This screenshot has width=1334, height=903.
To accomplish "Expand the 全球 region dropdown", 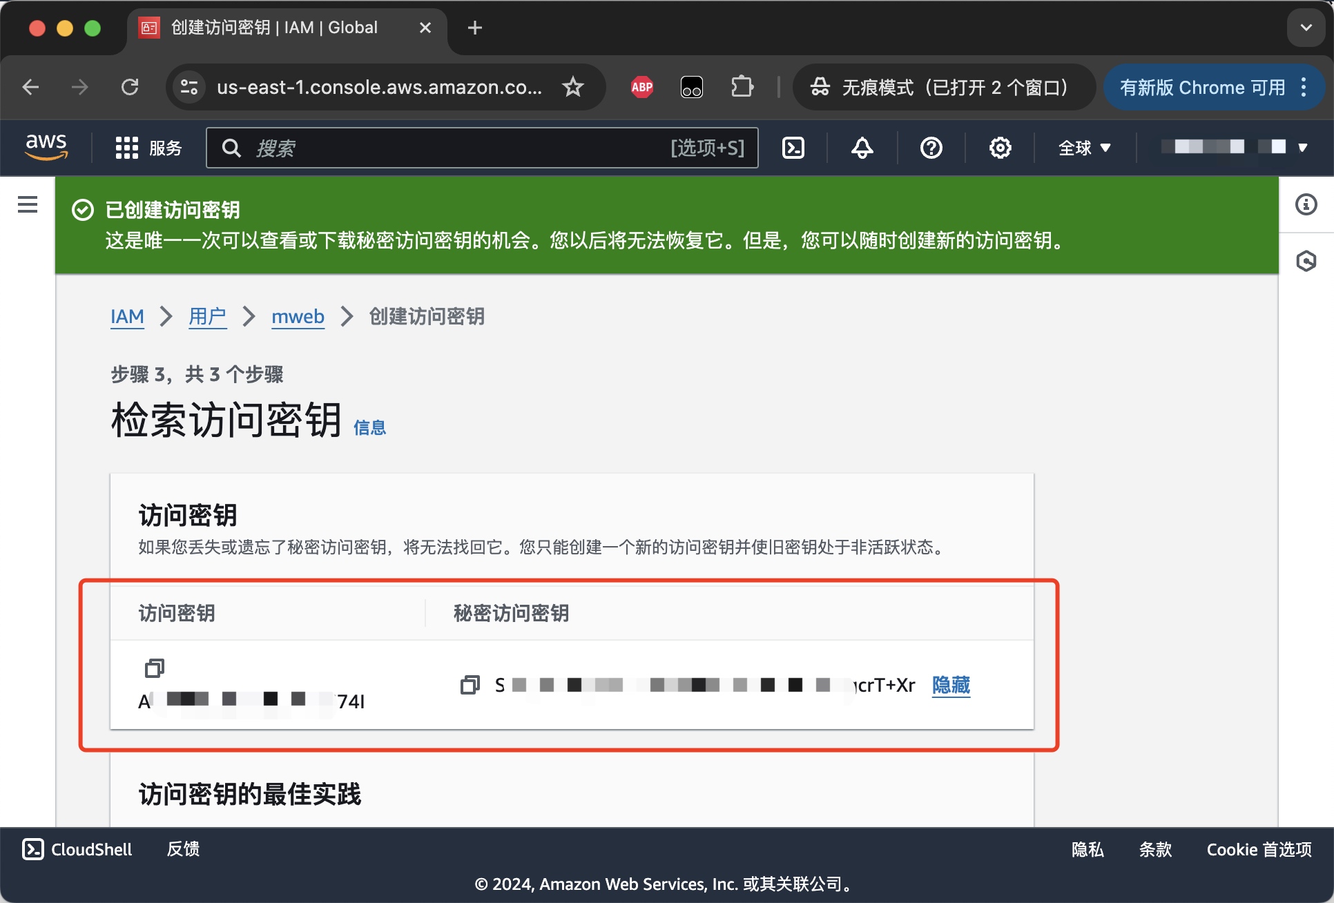I will pos(1084,148).
